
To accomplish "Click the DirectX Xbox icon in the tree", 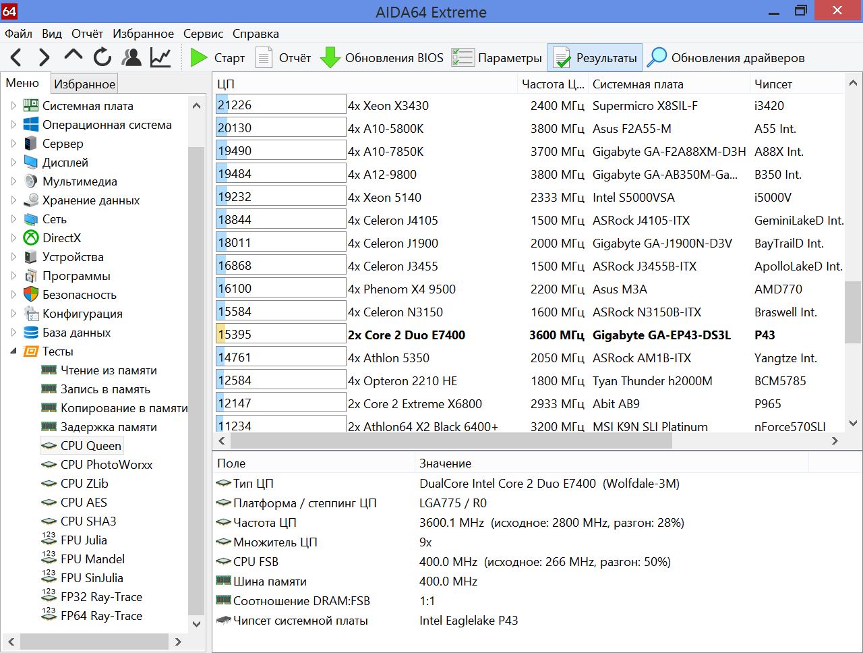I will 31,238.
